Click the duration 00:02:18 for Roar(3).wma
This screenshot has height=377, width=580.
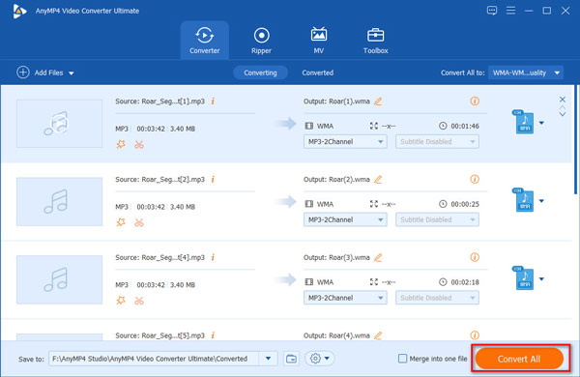coord(465,282)
